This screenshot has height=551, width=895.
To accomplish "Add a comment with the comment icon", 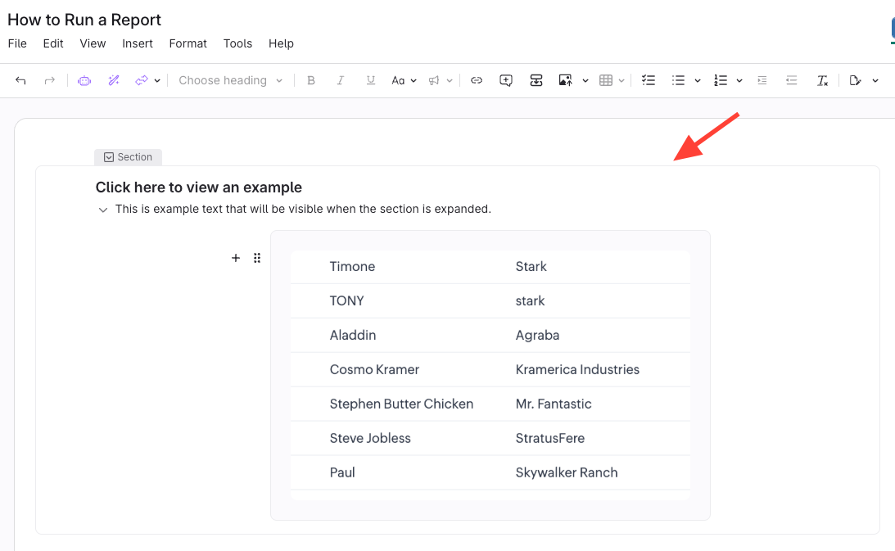I will coord(506,80).
